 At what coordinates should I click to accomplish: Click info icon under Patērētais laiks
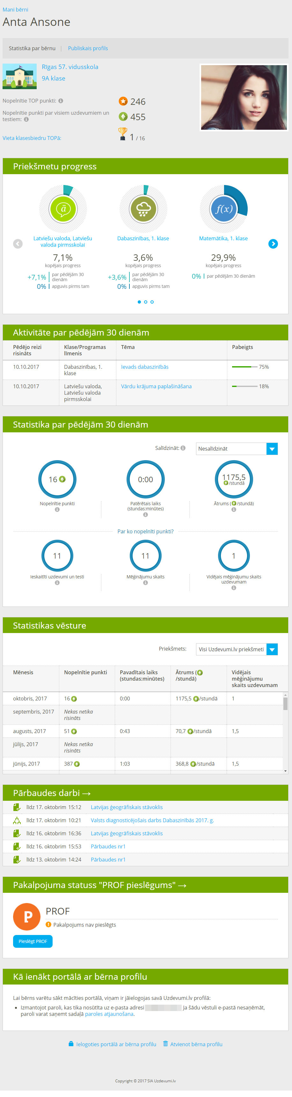click(x=145, y=514)
